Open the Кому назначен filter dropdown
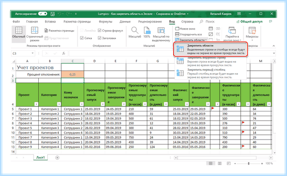 [x=82, y=104]
